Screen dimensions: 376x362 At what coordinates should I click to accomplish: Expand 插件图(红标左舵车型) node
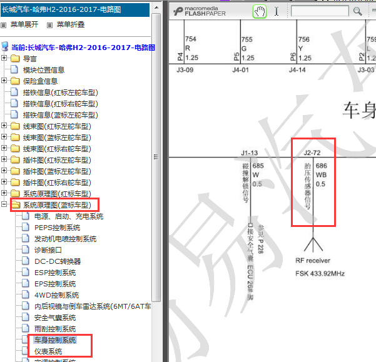pyautogui.click(x=4, y=159)
